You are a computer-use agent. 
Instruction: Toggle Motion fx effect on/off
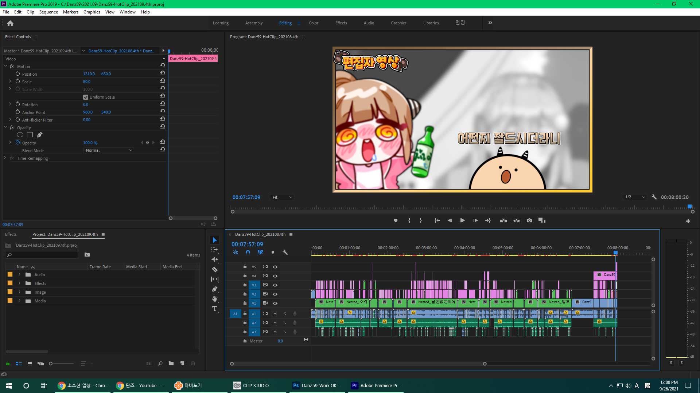coord(12,66)
